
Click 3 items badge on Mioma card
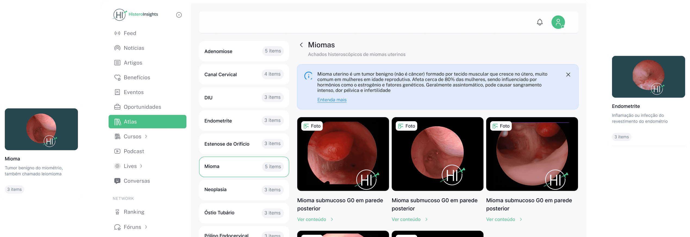pos(14,189)
